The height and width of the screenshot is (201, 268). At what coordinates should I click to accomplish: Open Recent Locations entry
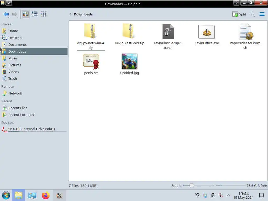click(x=34, y=115)
